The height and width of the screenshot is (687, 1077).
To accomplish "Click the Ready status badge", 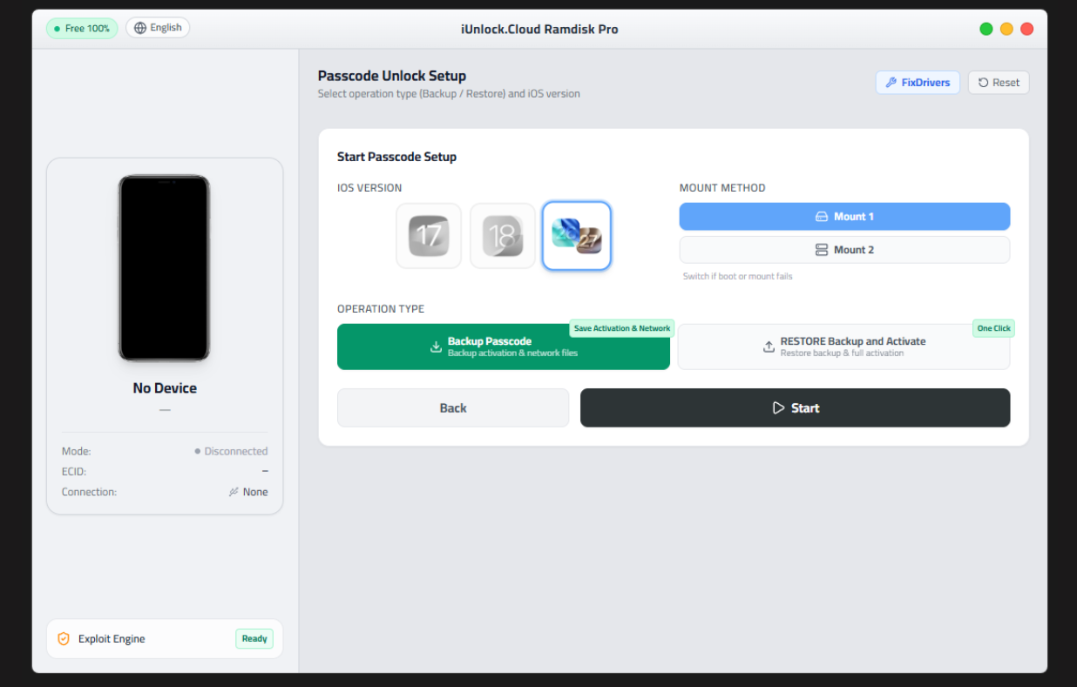I will [x=254, y=639].
